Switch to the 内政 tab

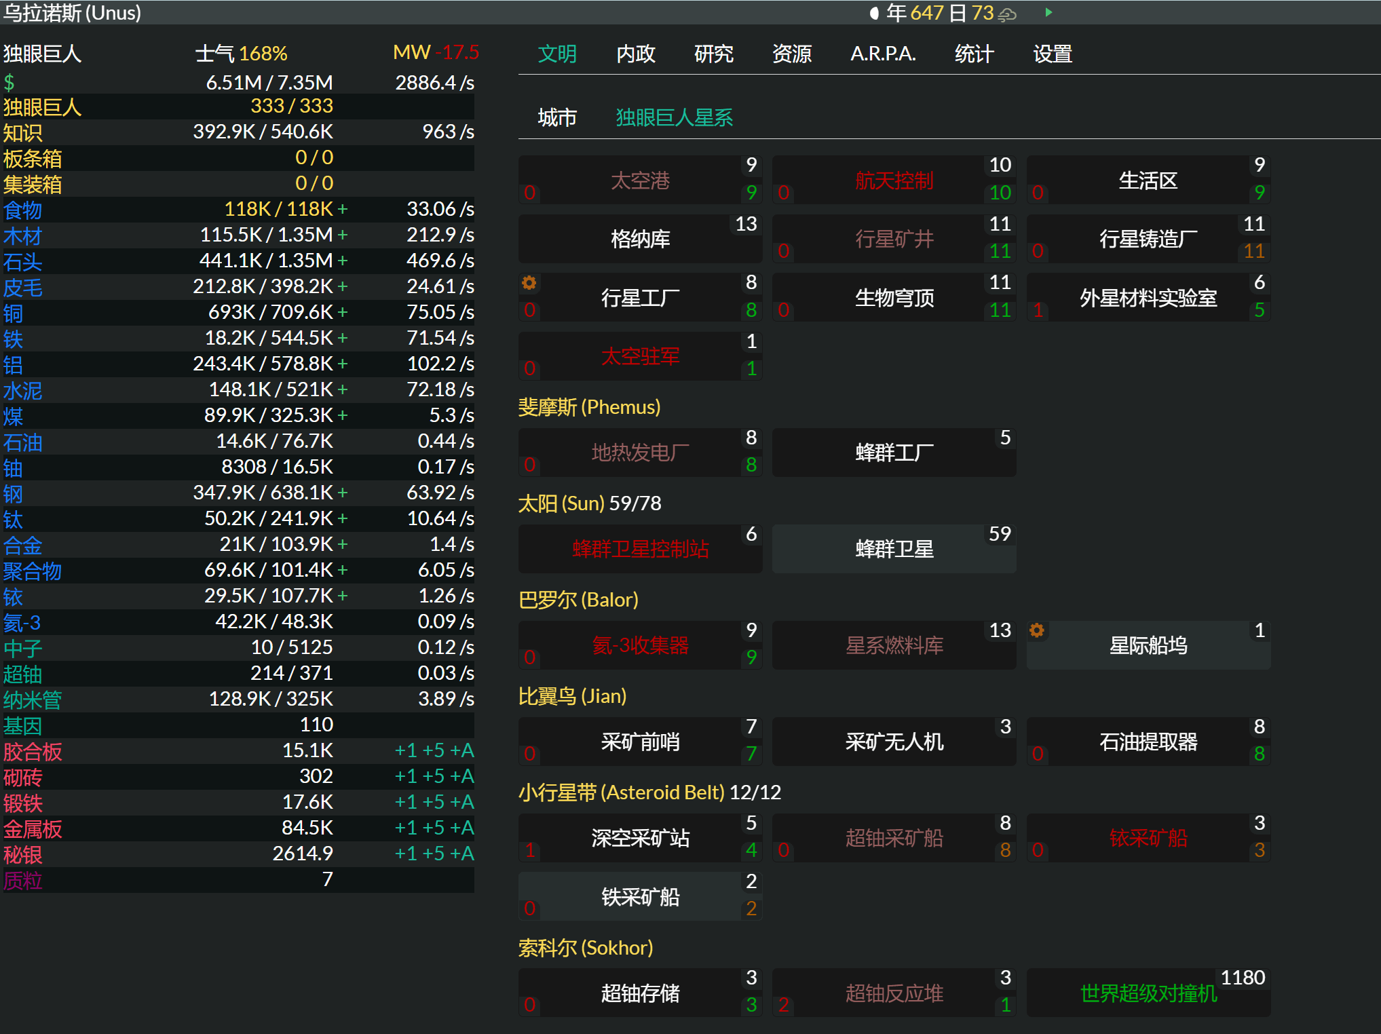[x=636, y=54]
